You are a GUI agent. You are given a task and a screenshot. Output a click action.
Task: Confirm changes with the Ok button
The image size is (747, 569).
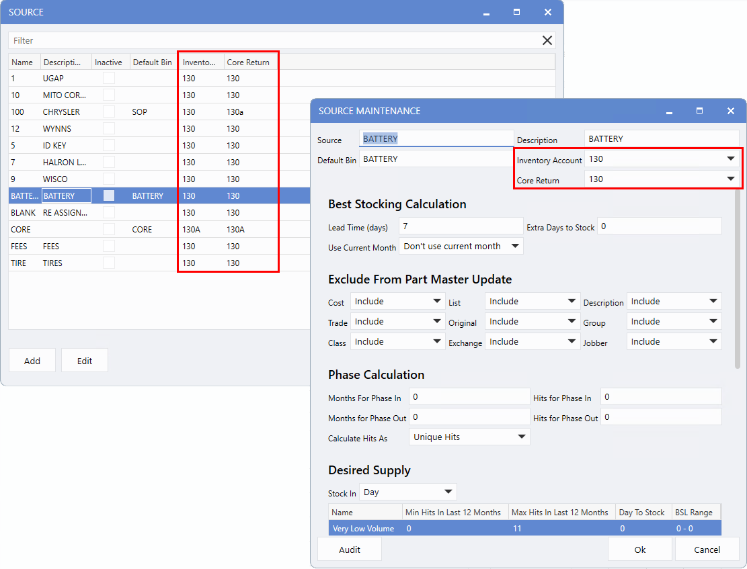[639, 550]
